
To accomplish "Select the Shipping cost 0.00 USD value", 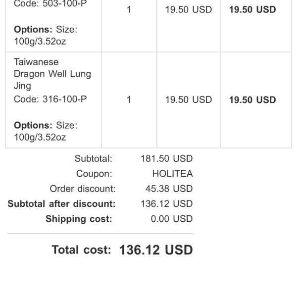I will point(172,219).
